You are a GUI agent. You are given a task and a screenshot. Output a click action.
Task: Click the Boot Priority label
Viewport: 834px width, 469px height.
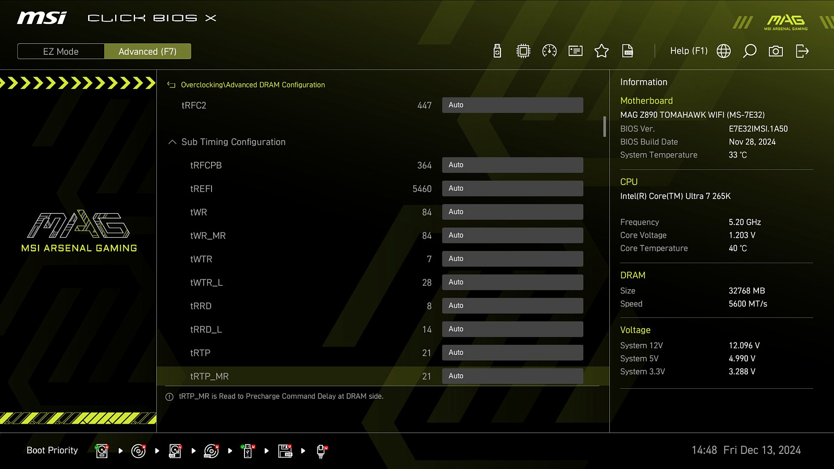coord(52,450)
